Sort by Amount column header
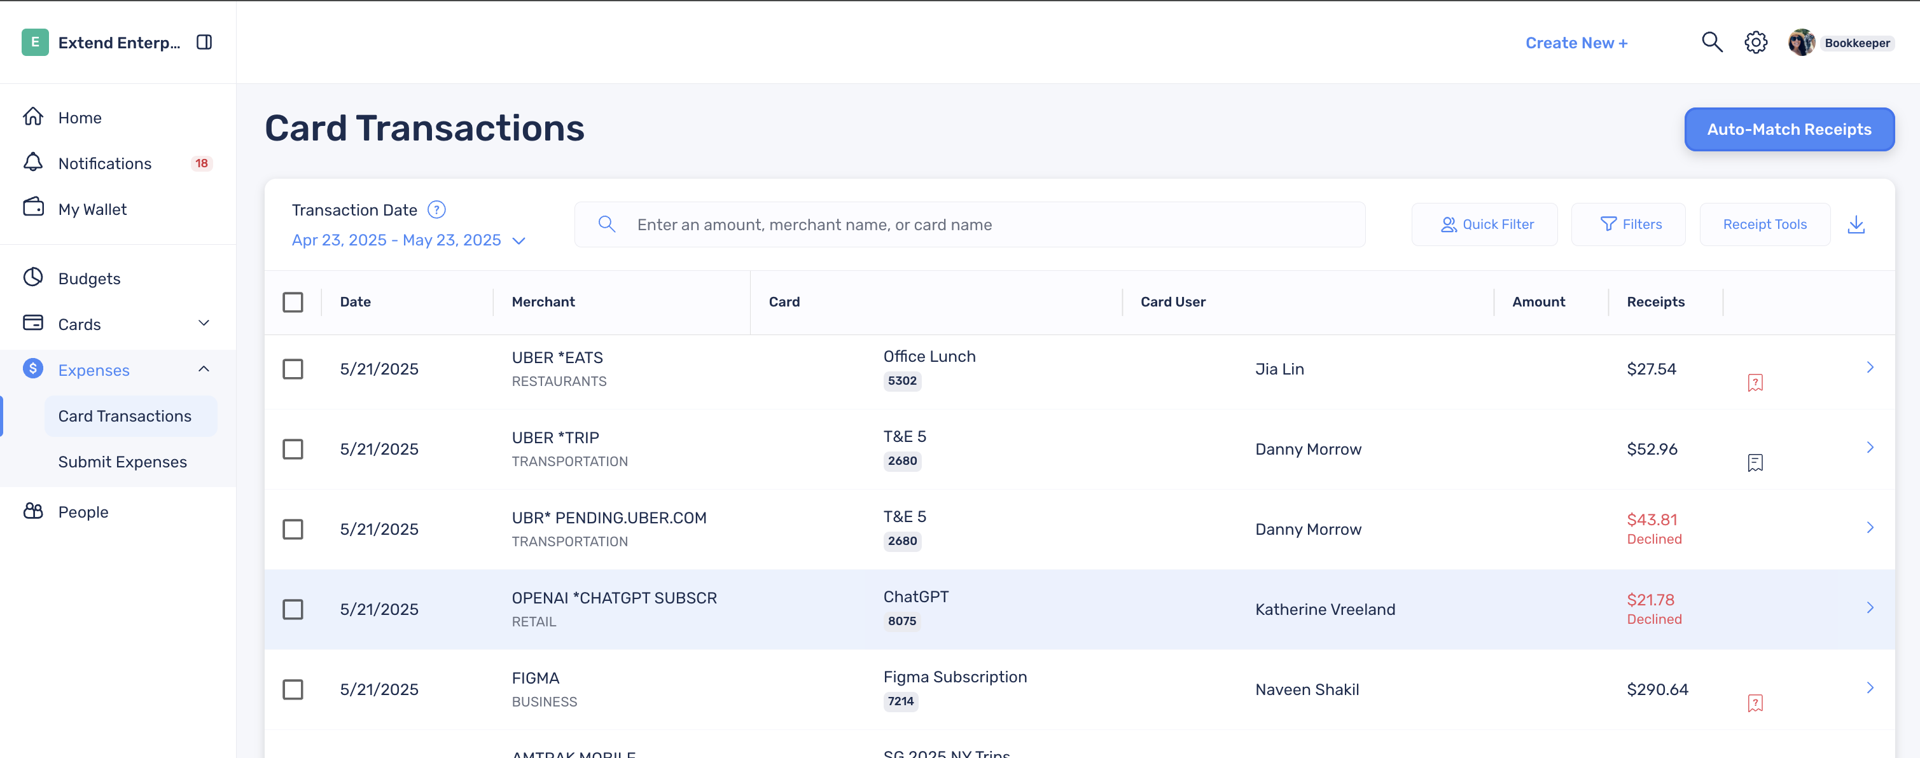 pyautogui.click(x=1538, y=302)
